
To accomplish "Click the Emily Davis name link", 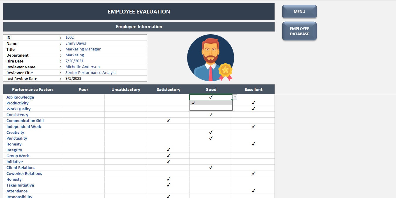I will pos(76,43).
